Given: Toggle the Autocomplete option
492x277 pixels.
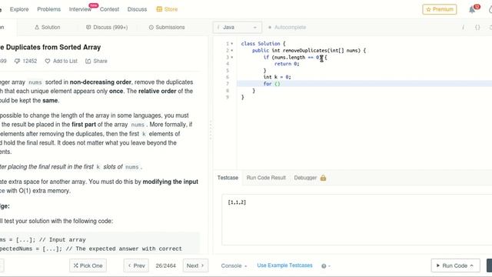Looking at the screenshot, I should click(x=287, y=28).
